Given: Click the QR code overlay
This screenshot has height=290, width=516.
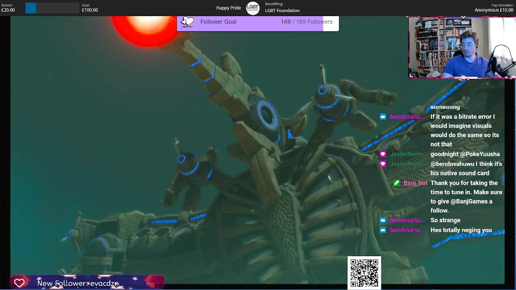Looking at the screenshot, I should (x=364, y=273).
